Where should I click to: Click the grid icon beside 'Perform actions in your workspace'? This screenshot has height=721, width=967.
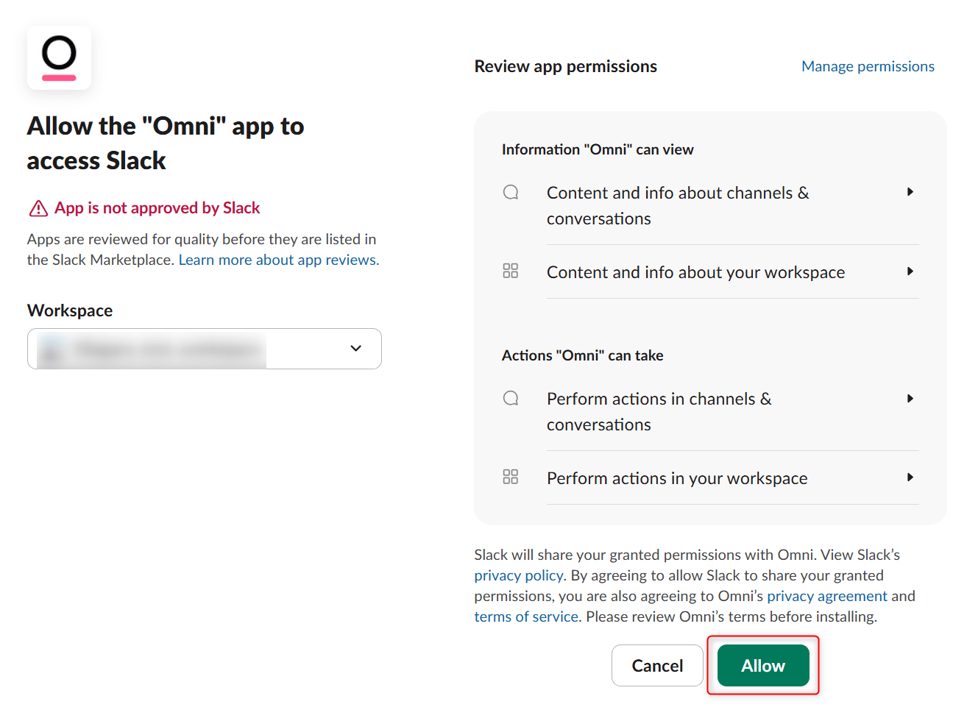tap(511, 477)
